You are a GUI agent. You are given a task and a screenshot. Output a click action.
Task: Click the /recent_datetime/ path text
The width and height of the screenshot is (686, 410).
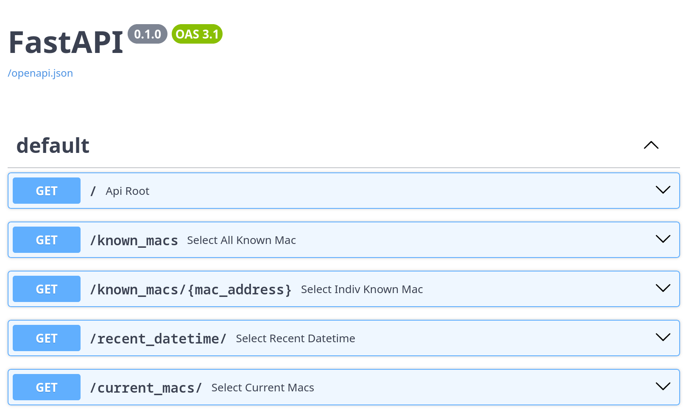pos(158,339)
